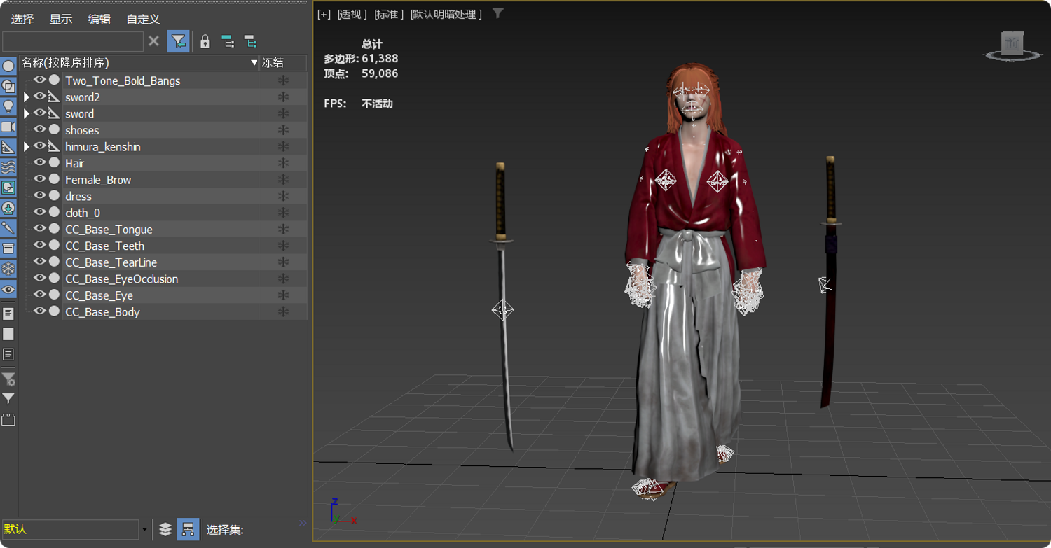Open the [默认明暗处理] shading menu

[446, 14]
